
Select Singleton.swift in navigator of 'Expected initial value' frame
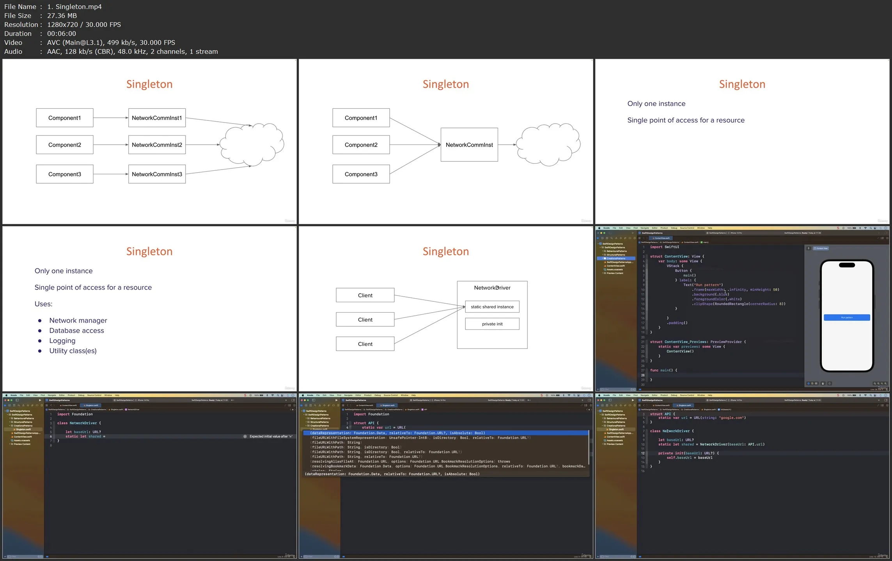[23, 429]
